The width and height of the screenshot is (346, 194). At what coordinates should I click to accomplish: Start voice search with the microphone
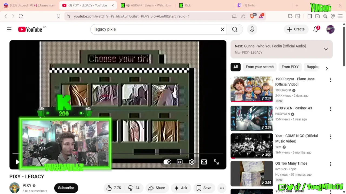[x=252, y=29]
